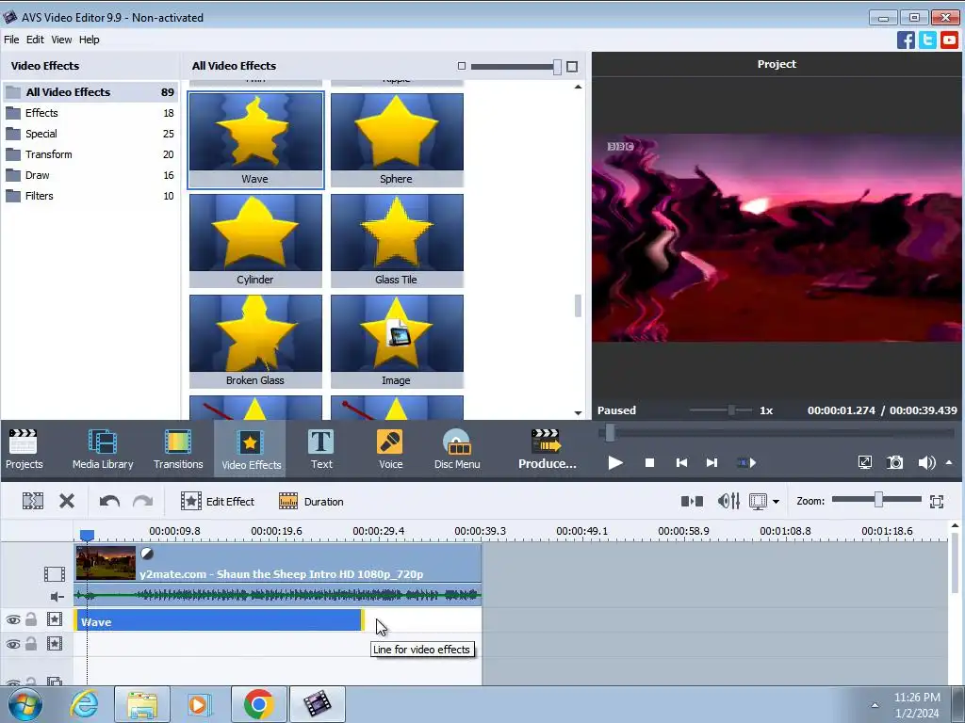965x723 pixels.
Task: Toggle visibility of second effects line
Action: (13, 644)
